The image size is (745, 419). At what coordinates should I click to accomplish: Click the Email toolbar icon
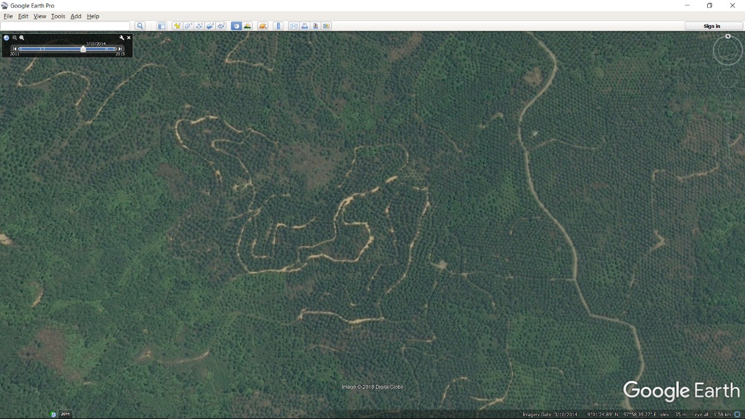[x=293, y=26]
